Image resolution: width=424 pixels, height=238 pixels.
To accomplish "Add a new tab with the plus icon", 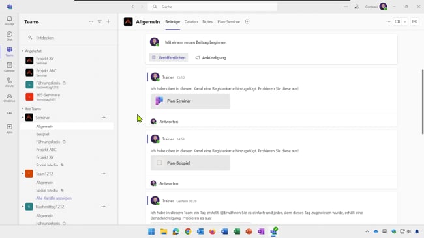I will click(x=247, y=21).
